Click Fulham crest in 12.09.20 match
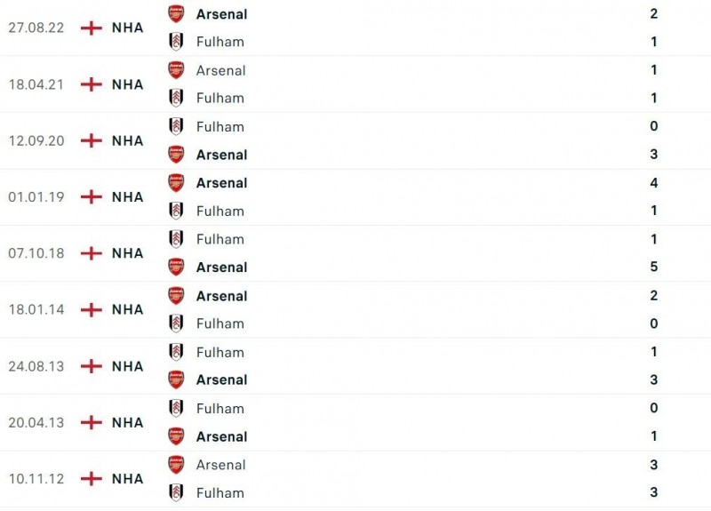Screen dimensions: 711x511 click(176, 126)
